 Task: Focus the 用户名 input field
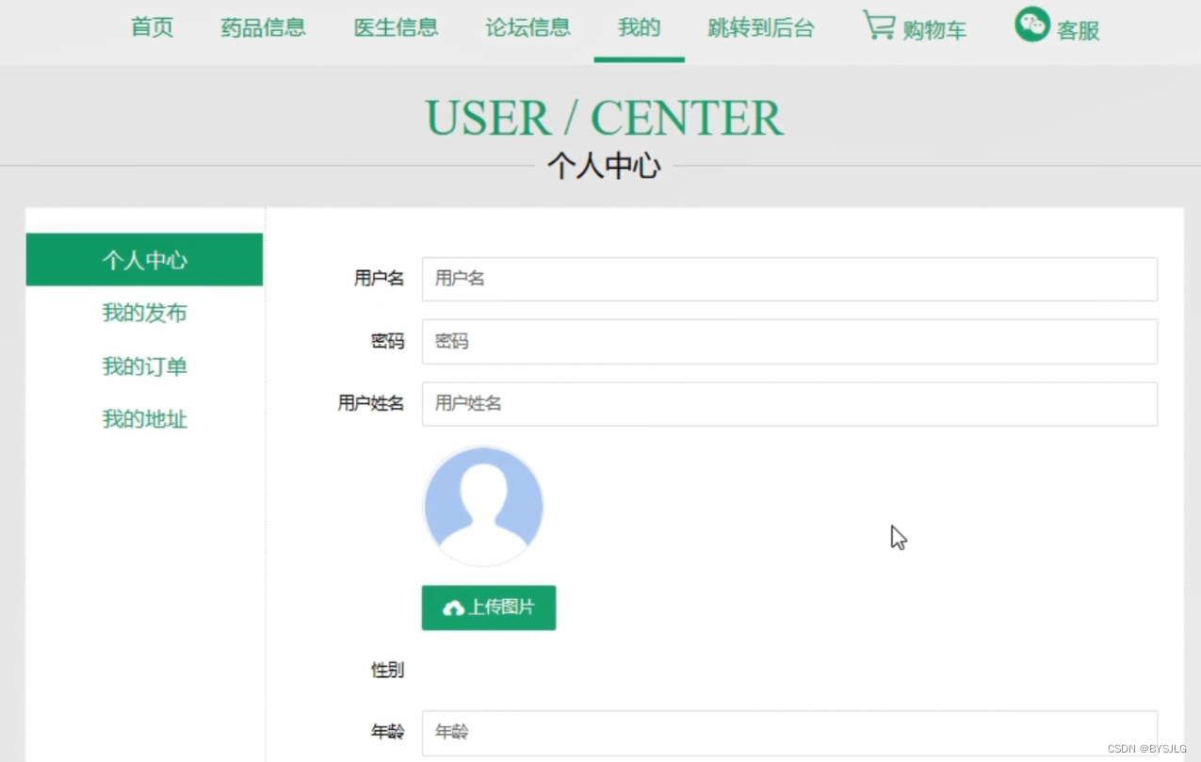789,279
